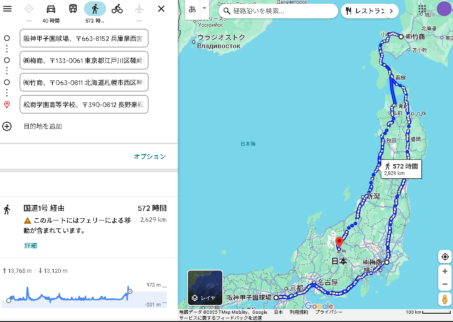Viewport: 453px width, 322px height.
Task: Center map on your location
Action: (x=445, y=257)
